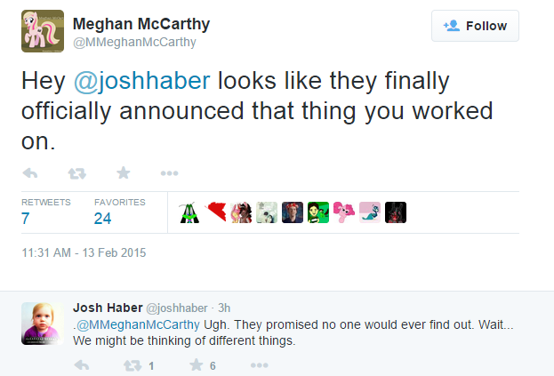Click the @MMeghanMcCarthy handle under name
This screenshot has width=554, height=376.
click(x=133, y=42)
